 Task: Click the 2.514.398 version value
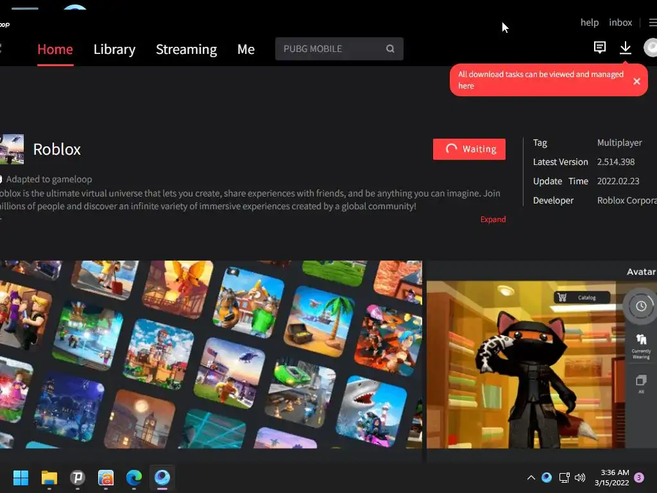coord(615,162)
